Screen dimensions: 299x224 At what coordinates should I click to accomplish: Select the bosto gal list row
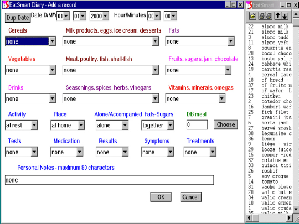[269, 59]
